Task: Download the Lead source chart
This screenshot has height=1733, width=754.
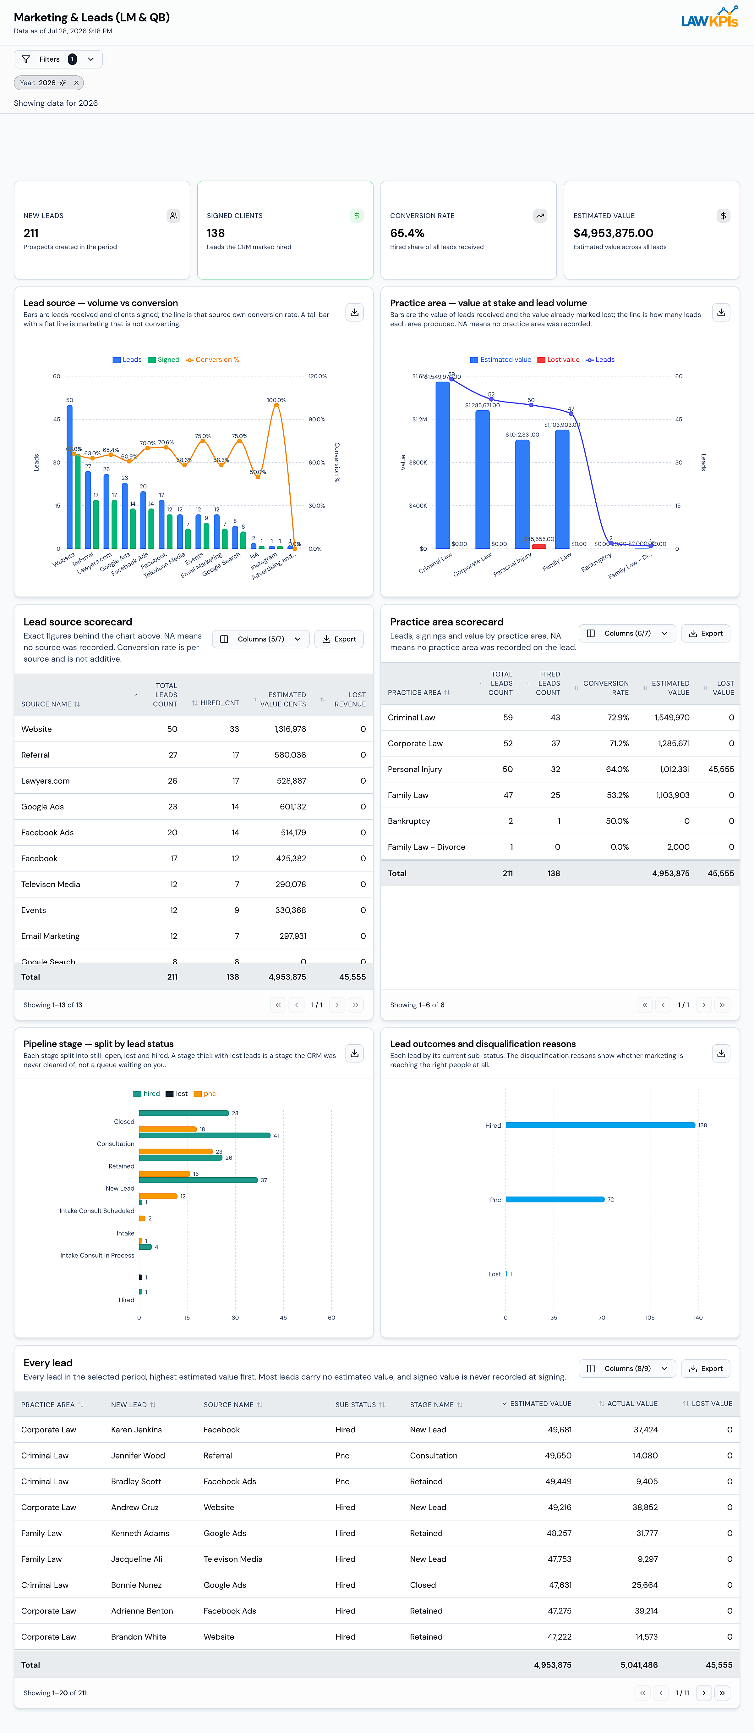Action: pyautogui.click(x=354, y=312)
